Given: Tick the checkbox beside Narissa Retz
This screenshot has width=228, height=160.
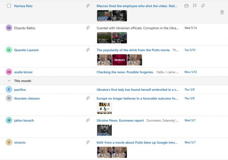Looking at the screenshot, I should (9, 6).
